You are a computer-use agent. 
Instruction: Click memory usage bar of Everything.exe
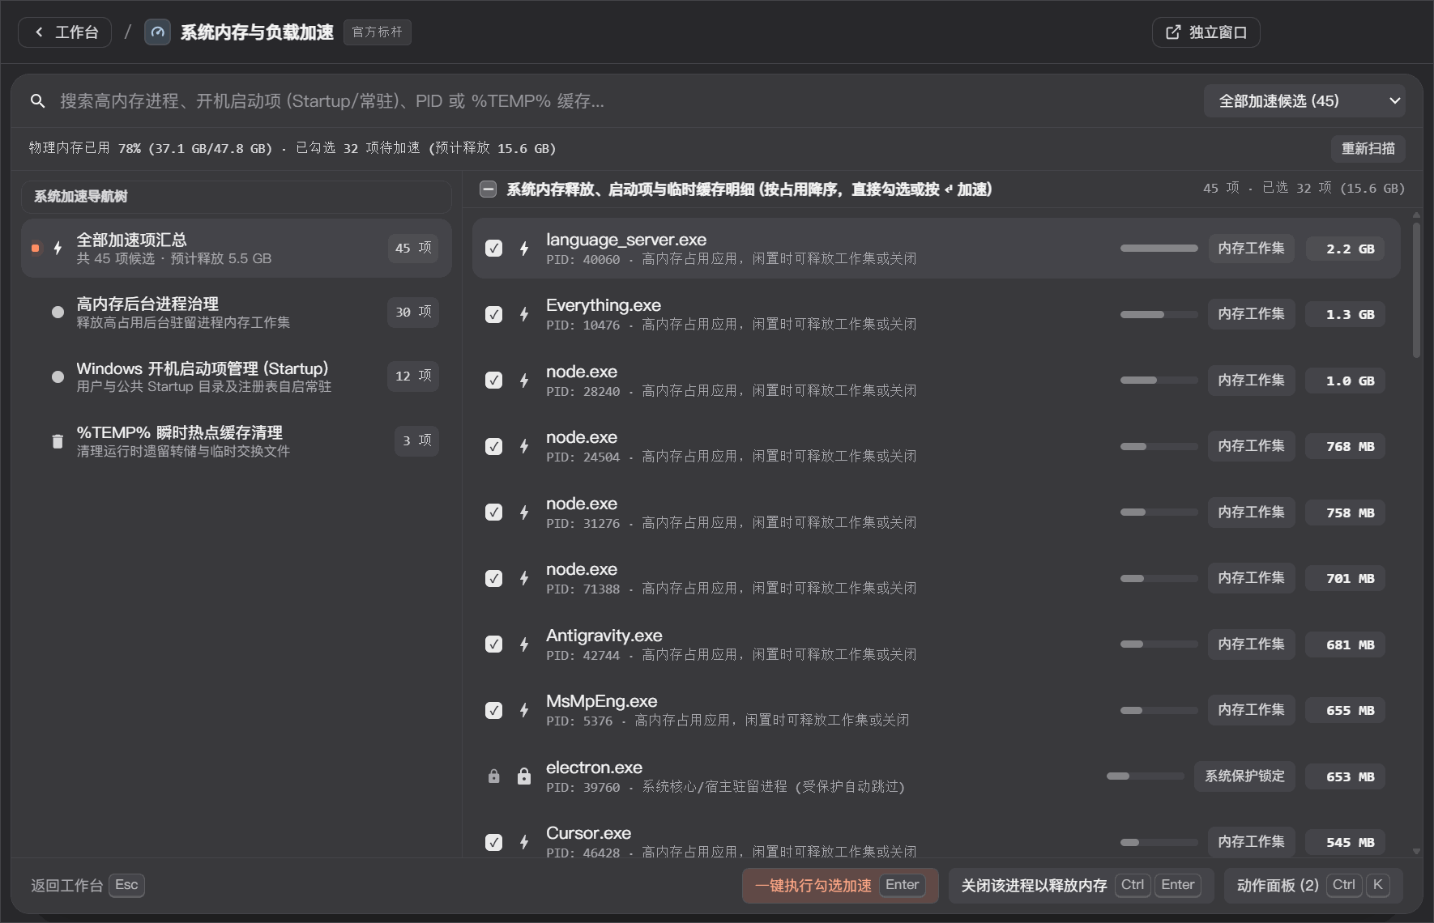click(1159, 314)
